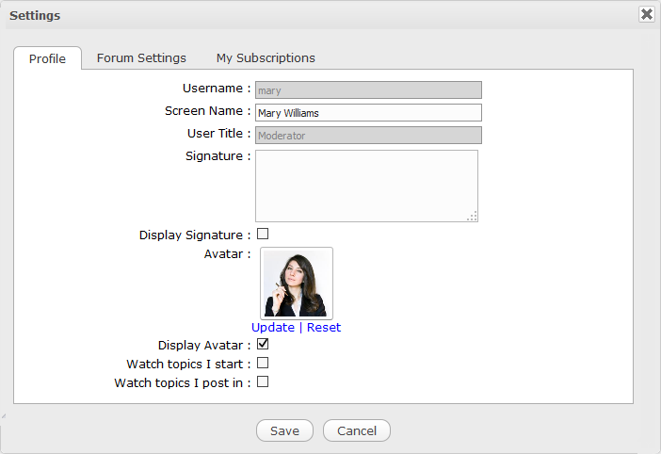Click the disabled Username field
661x454 pixels.
368,90
